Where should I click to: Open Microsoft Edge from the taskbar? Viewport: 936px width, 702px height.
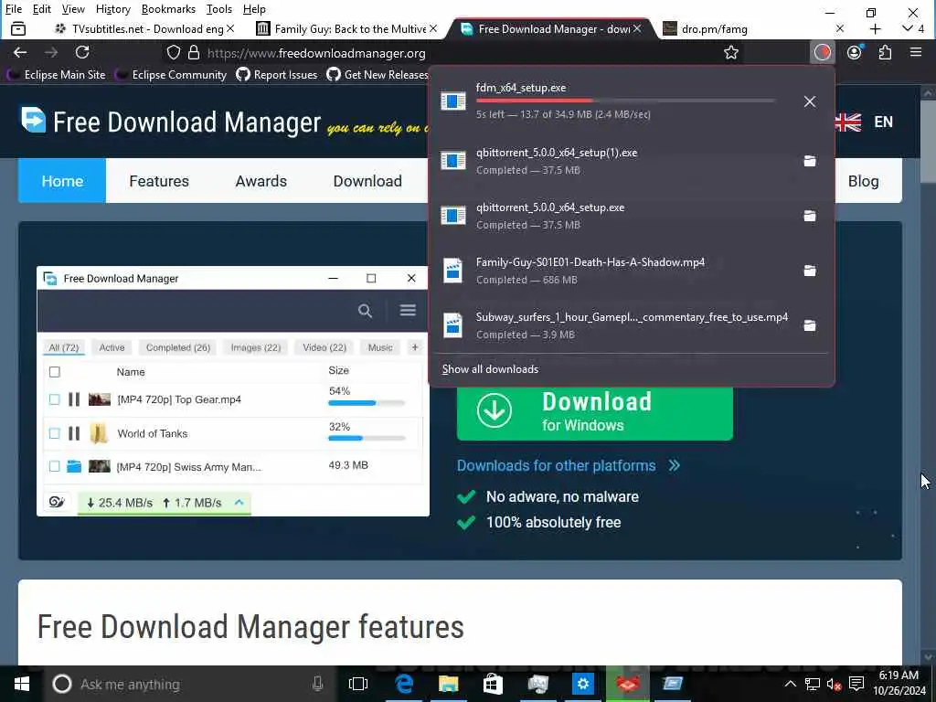[x=404, y=684]
